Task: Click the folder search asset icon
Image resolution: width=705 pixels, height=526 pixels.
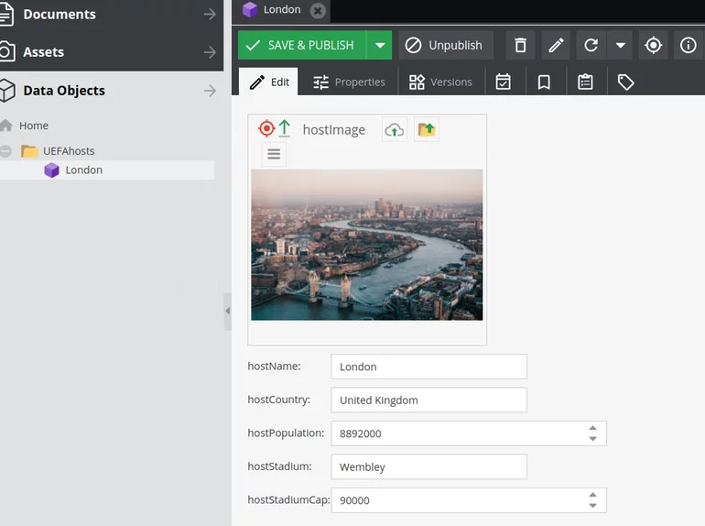Action: (x=427, y=129)
